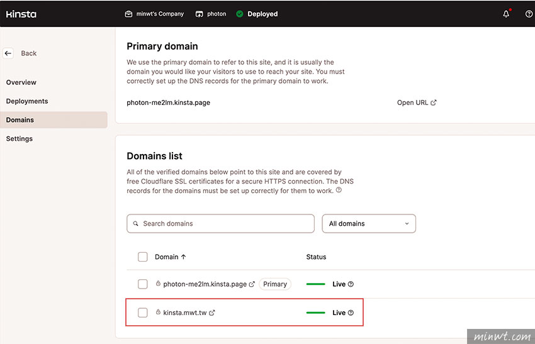The image size is (535, 344).
Task: Toggle the select-all domains checkbox
Action: 143,257
